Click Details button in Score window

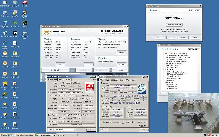click(183, 38)
